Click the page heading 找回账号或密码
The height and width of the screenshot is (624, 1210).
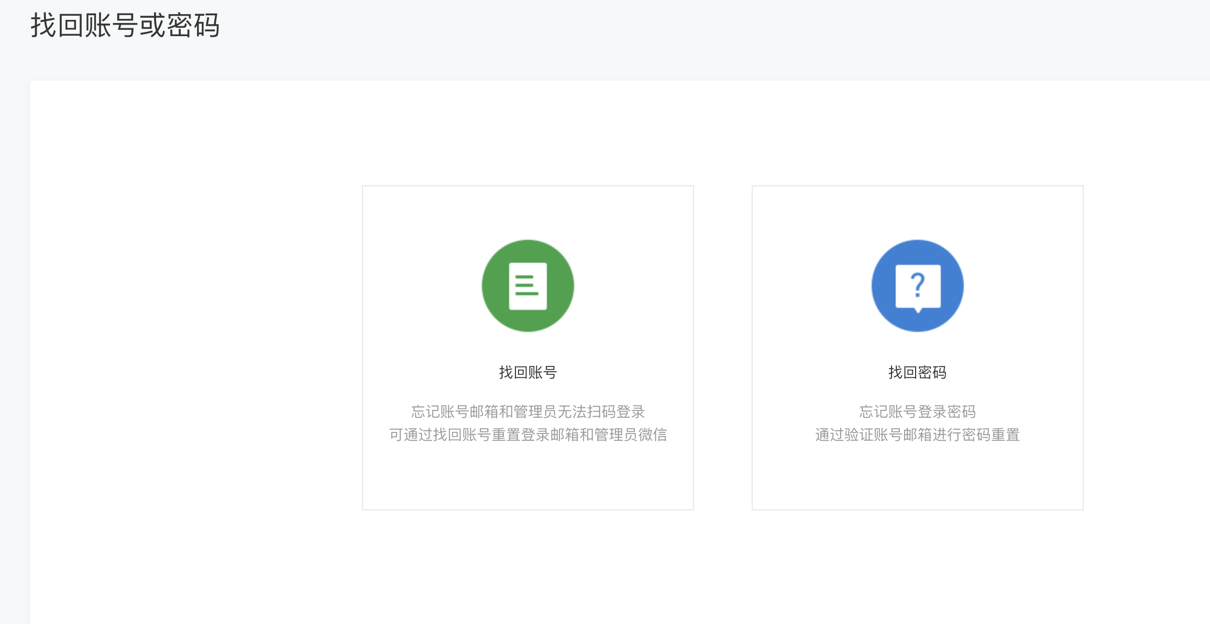(x=125, y=25)
